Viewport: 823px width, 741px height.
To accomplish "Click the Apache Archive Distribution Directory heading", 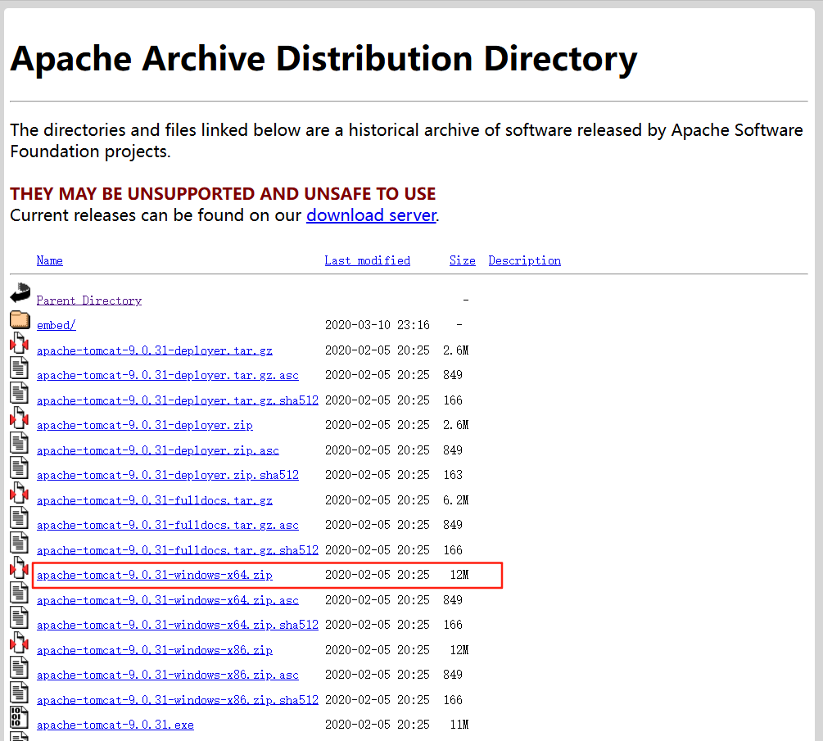I will pyautogui.click(x=323, y=59).
